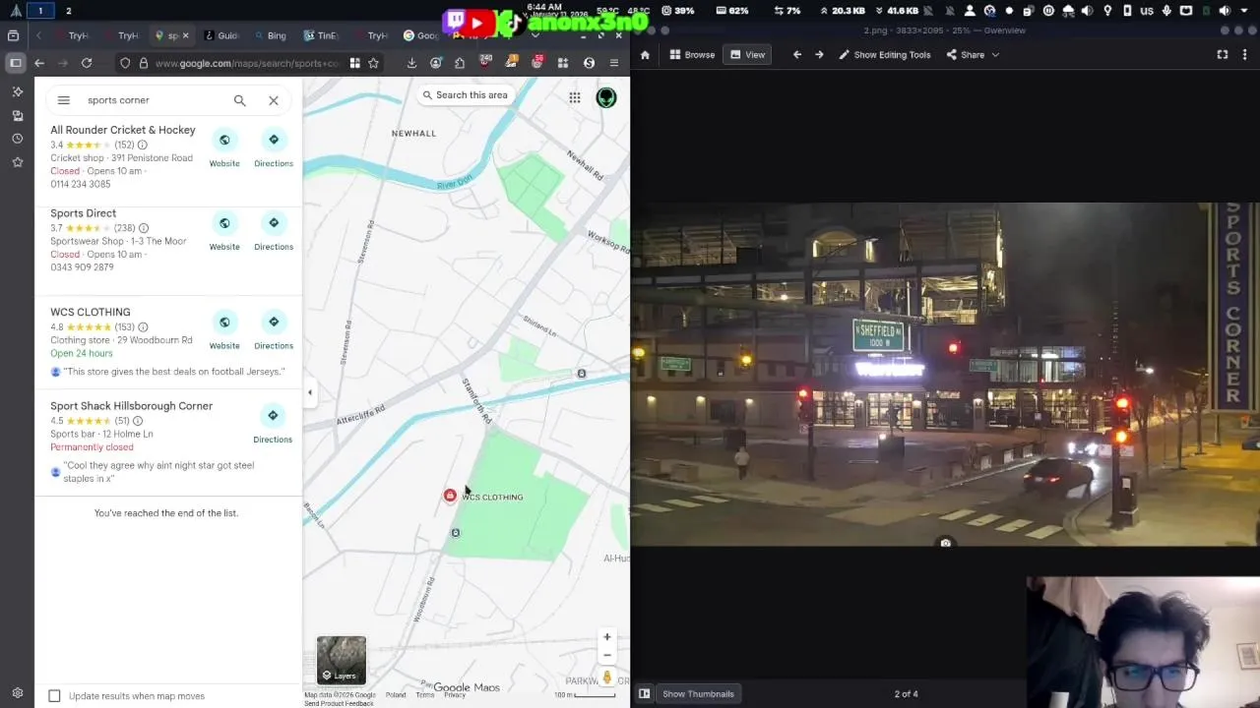
Task: Toggle Gwenview View mode
Action: coord(747,55)
